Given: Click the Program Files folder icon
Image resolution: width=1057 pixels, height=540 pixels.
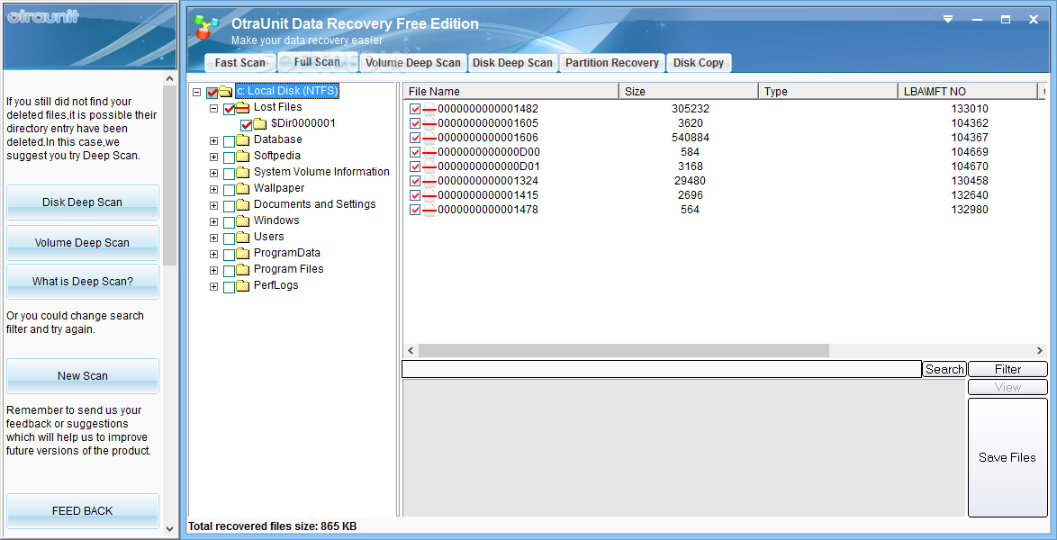Looking at the screenshot, I should click(x=243, y=269).
